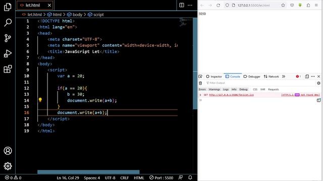Open the page information icon in the address bar

point(233,6)
